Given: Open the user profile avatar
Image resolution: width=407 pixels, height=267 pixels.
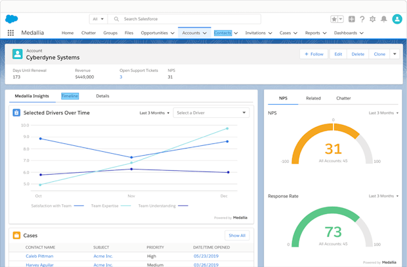Looking at the screenshot, I should (397, 19).
